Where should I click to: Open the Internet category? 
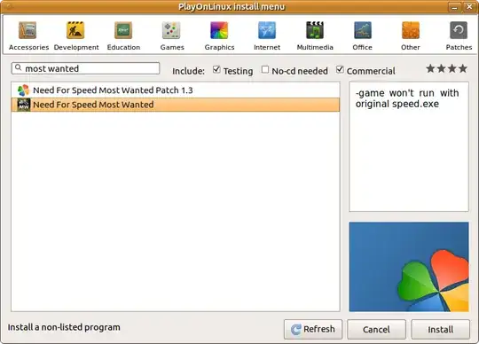pyautogui.click(x=267, y=36)
